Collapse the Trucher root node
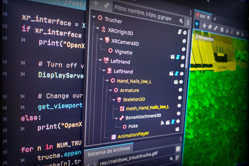Image resolution: width=249 pixels, height=166 pixels. 94,16
